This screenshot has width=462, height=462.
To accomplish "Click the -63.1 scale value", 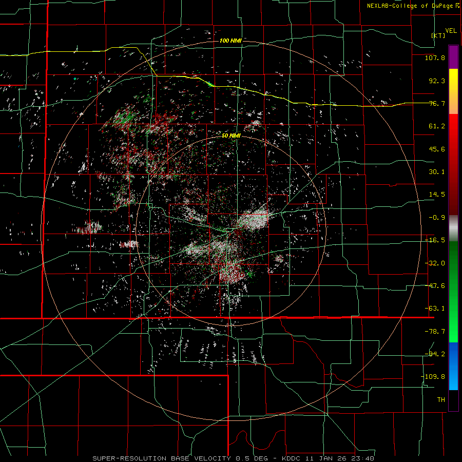I will (x=435, y=309).
